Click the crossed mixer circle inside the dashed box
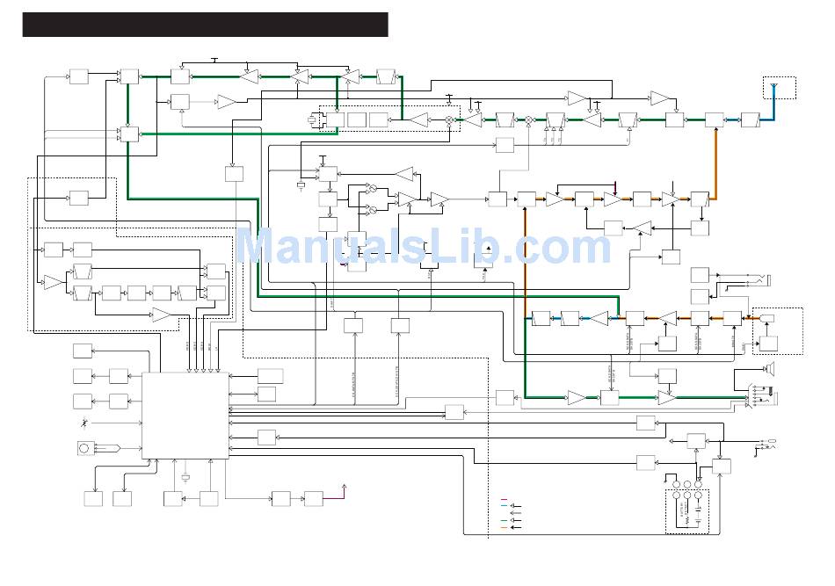835x586 pixels. [449, 120]
